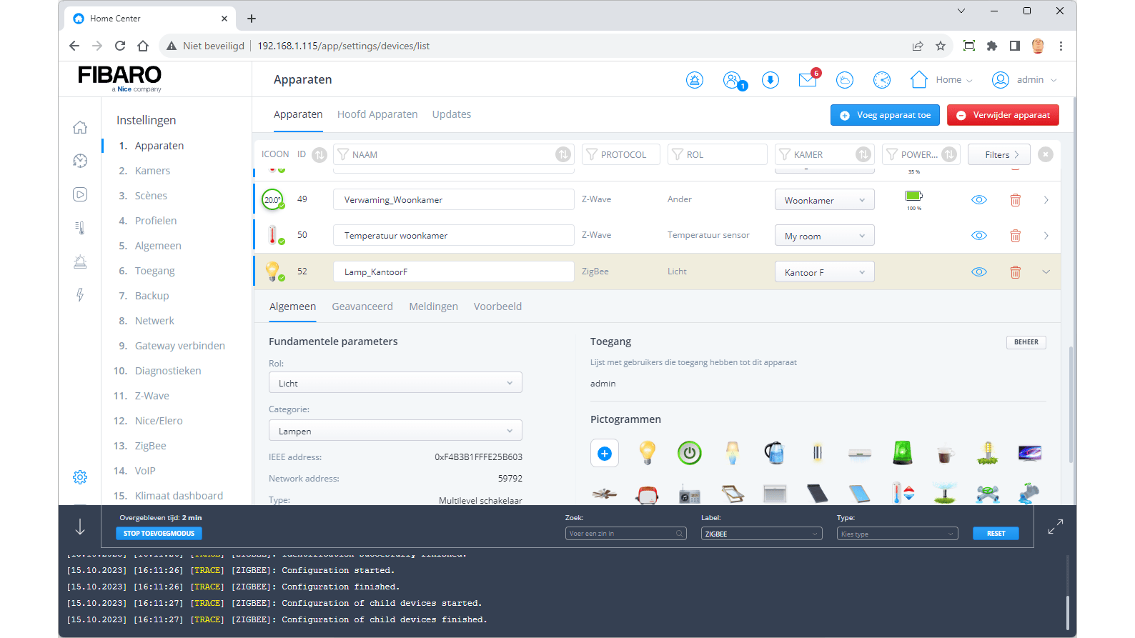Toggle visibility of Lamp_KantoorF
The height and width of the screenshot is (638, 1135).
point(979,272)
